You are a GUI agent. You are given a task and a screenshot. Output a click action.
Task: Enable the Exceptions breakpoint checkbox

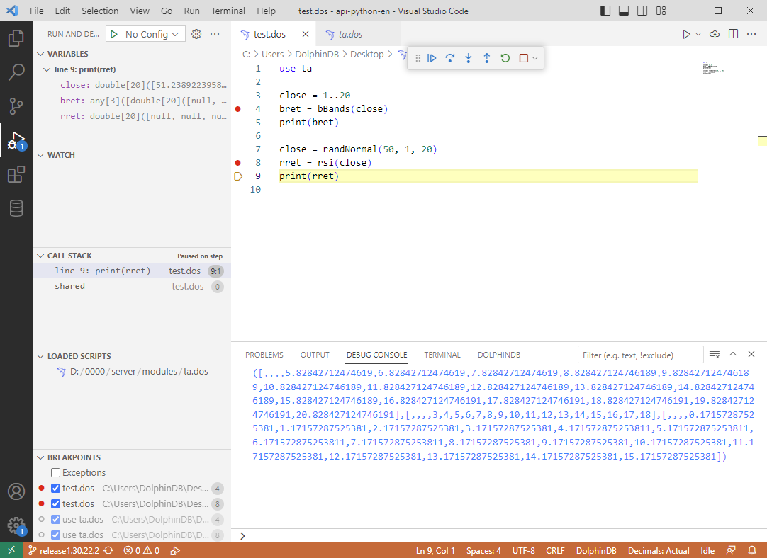[x=56, y=473]
